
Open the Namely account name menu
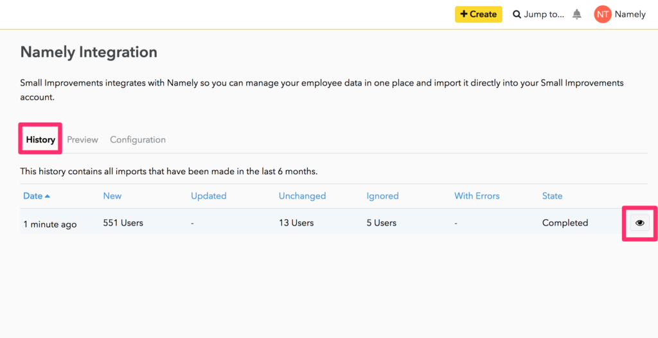coord(630,14)
